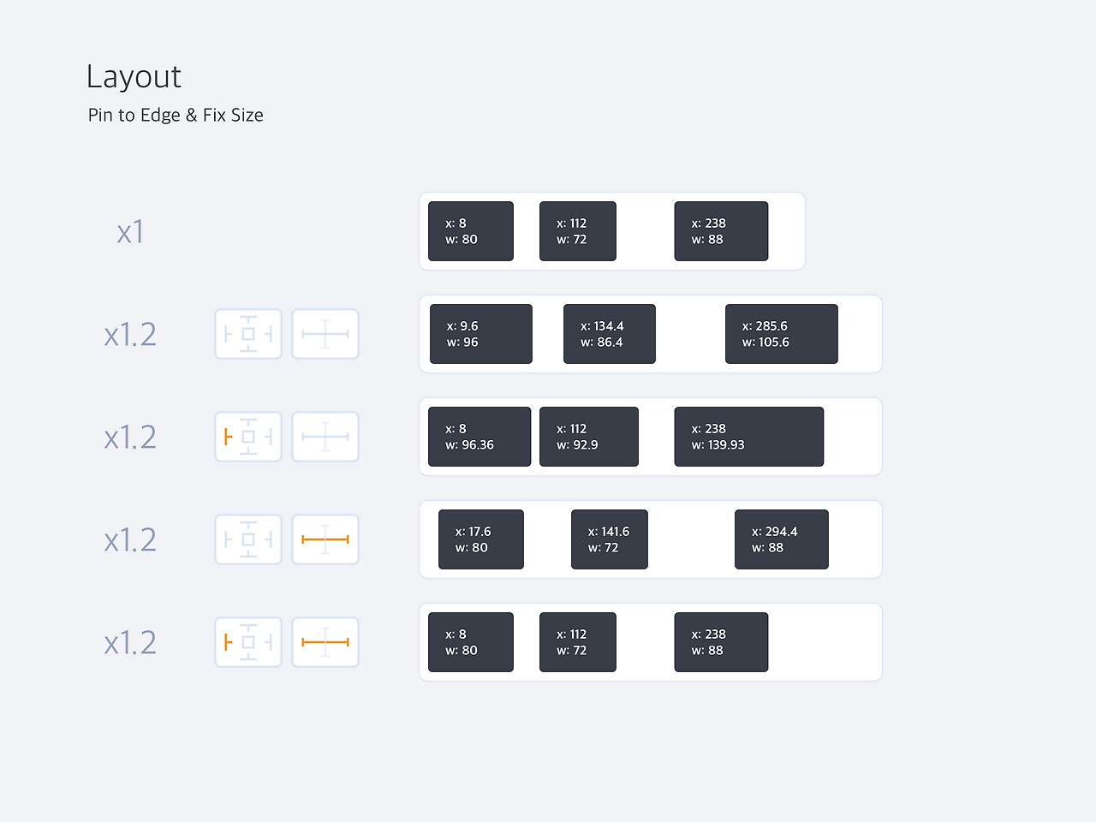Select the box labeled x: 141.6 w: 72
The height and width of the screenshot is (822, 1096).
pos(610,539)
